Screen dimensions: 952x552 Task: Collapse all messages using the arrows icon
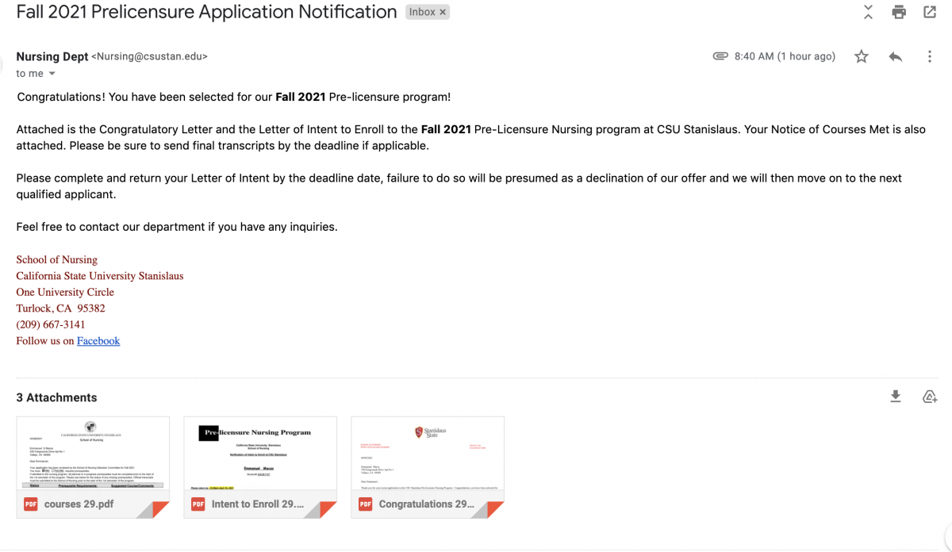point(868,12)
